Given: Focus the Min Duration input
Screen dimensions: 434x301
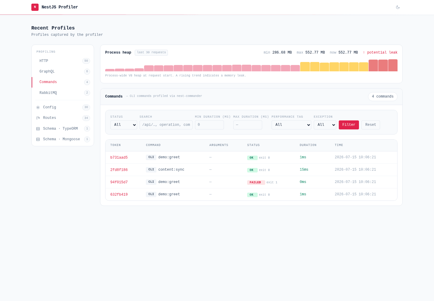Looking at the screenshot, I should click(209, 125).
